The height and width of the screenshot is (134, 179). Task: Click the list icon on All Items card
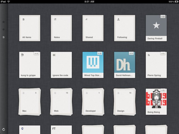23,19
